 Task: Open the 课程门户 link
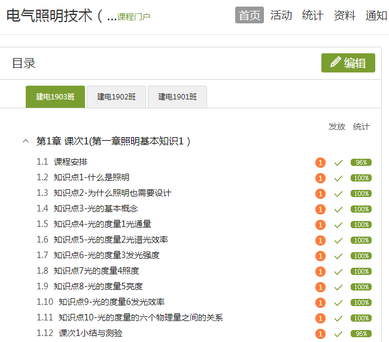[134, 17]
